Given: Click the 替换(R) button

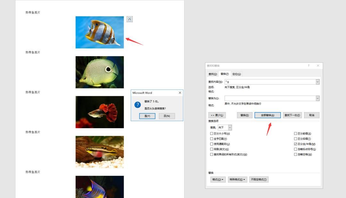Looking at the screenshot, I should (244, 115).
